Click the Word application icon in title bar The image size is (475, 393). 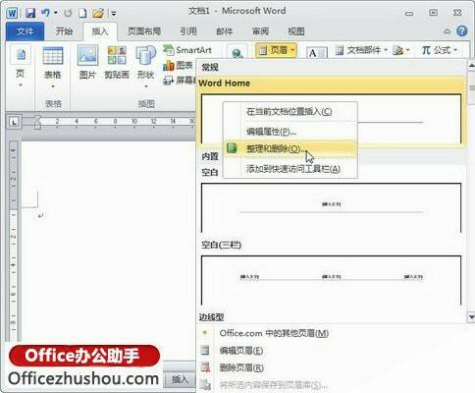(x=12, y=13)
